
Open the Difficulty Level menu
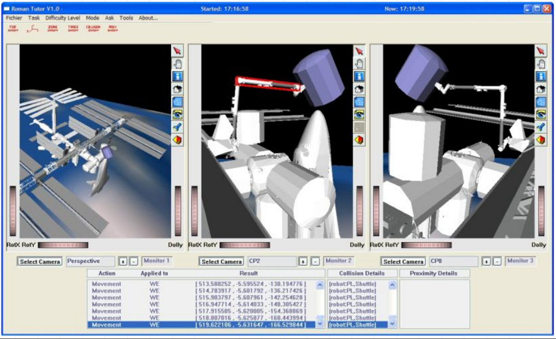click(x=63, y=18)
